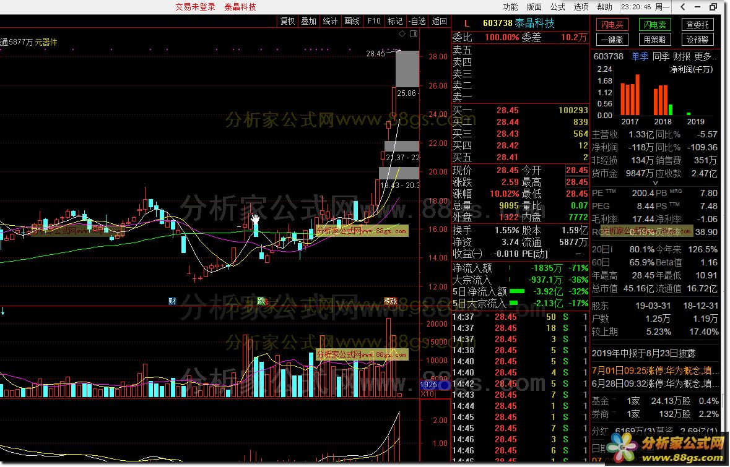Image resolution: width=730 pixels, height=467 pixels.
Task: Click the 1925 volume value tag
Action: [x=428, y=385]
